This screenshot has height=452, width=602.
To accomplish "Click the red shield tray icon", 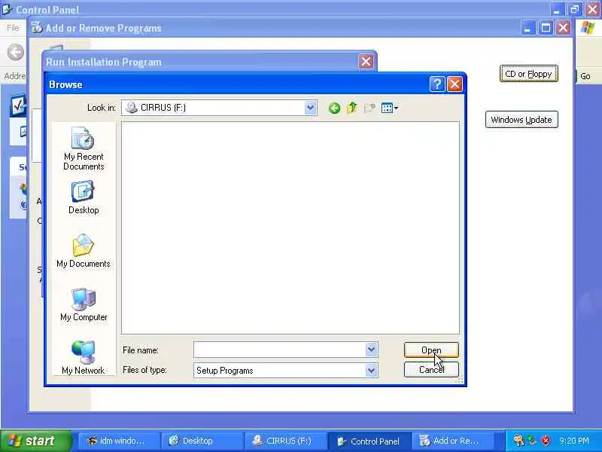I will (x=546, y=441).
